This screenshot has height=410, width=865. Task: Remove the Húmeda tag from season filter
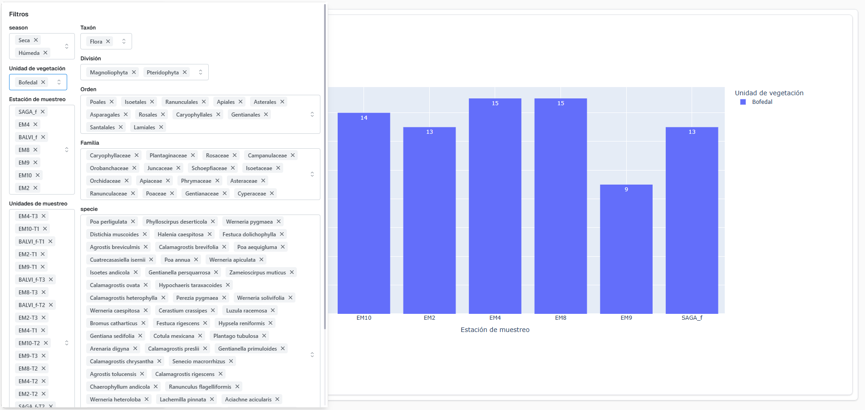tap(45, 53)
